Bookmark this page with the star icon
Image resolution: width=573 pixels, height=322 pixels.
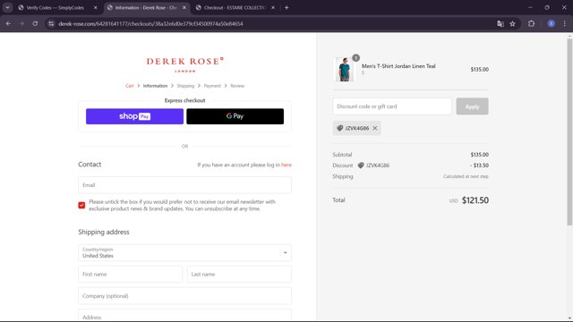[x=512, y=24]
